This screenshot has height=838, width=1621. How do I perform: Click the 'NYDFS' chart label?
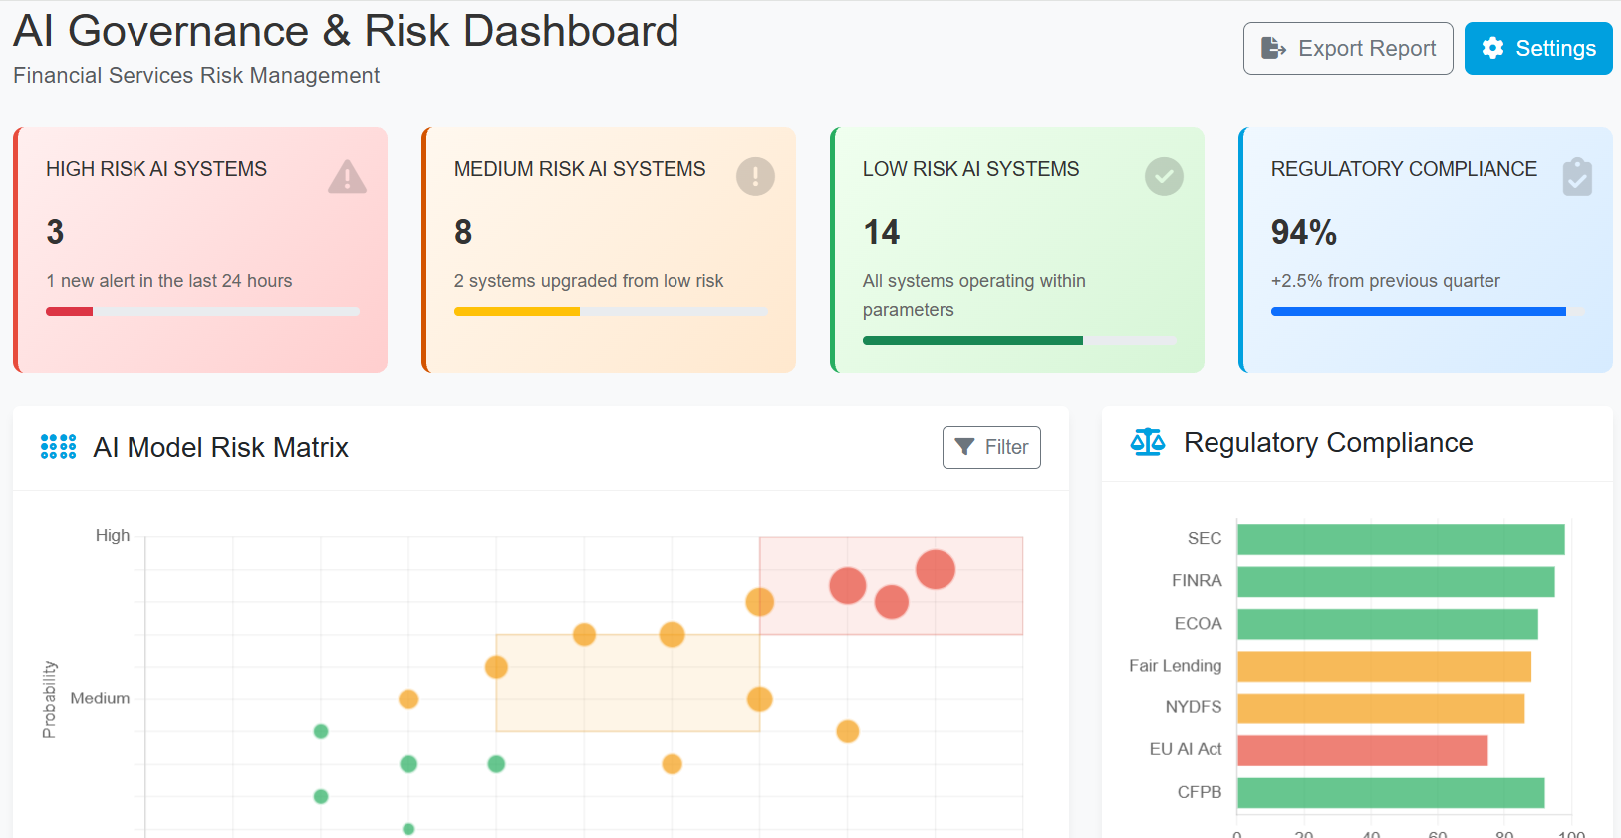click(x=1194, y=707)
